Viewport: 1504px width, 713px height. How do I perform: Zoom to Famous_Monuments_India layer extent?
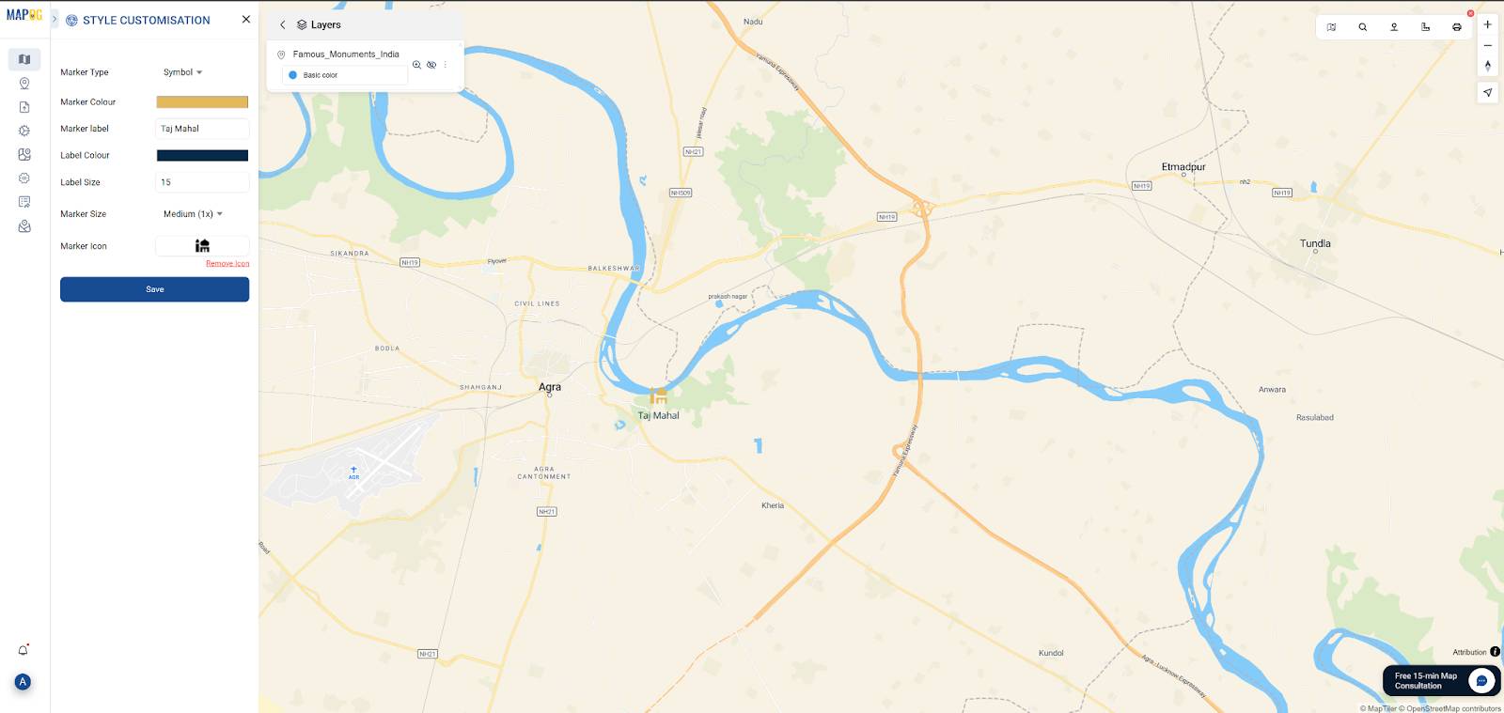click(x=416, y=65)
